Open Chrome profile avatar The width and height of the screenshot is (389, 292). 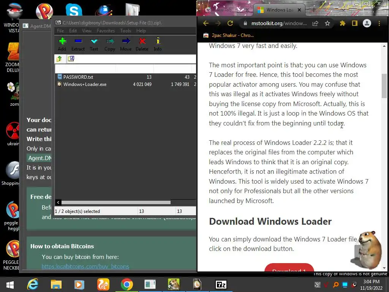pos(367,23)
